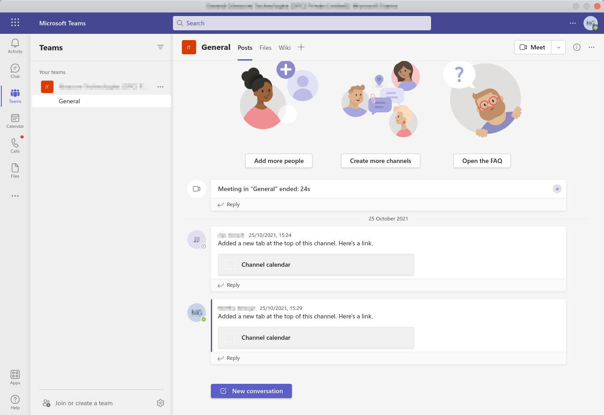Click Add more people button
The height and width of the screenshot is (415, 604).
[x=279, y=161]
